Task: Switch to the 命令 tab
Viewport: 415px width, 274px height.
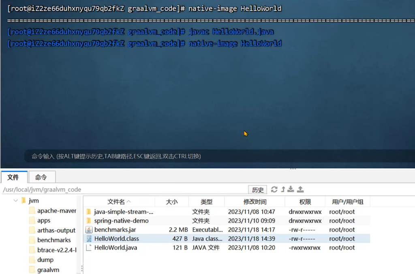Action: [x=41, y=177]
